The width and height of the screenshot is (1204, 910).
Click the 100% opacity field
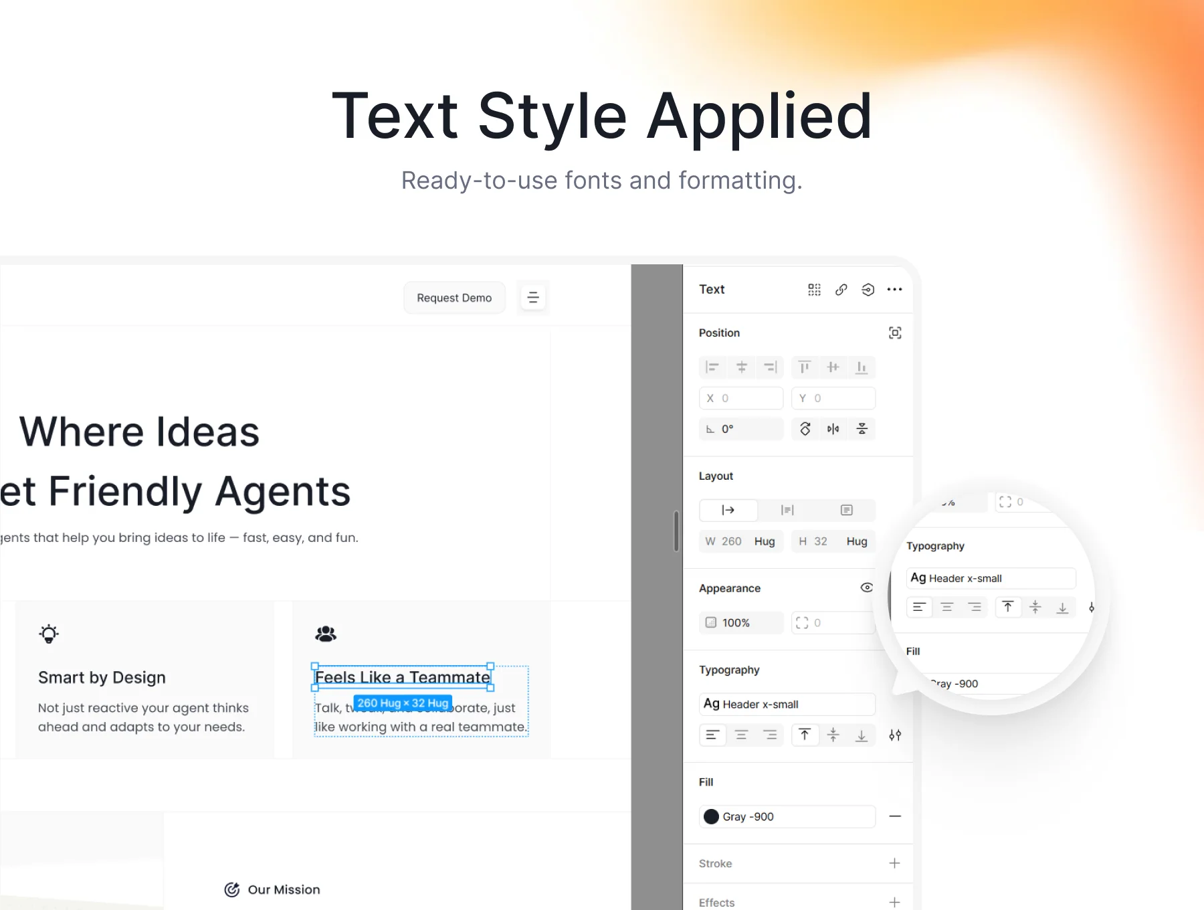pos(741,622)
